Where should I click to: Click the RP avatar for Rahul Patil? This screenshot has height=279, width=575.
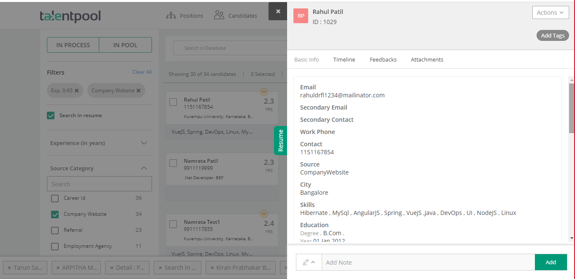click(x=301, y=16)
